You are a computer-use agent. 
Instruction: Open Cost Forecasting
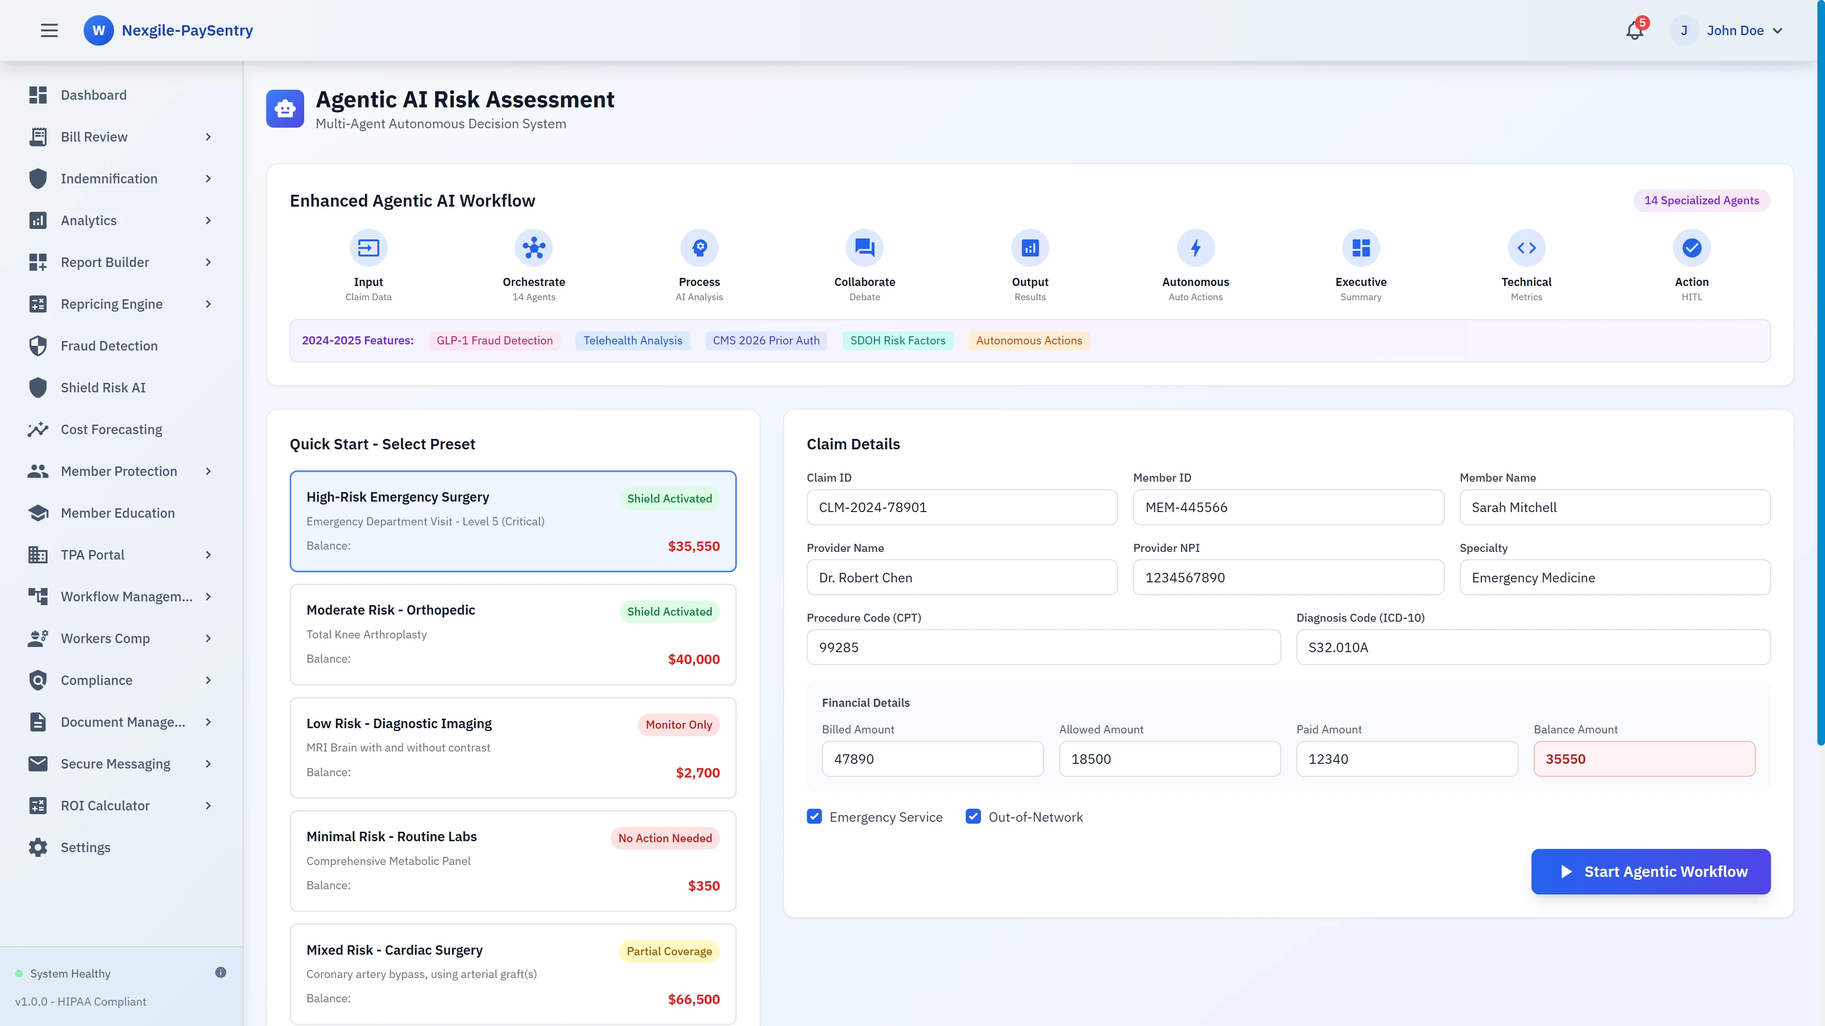111,429
